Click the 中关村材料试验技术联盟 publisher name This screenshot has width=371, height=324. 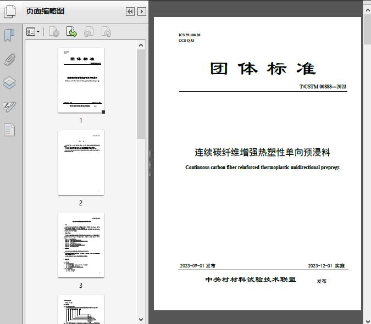[x=251, y=280]
